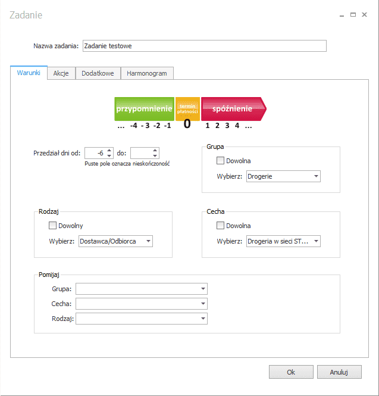The image size is (379, 396).
Task: Open the Grupa Wybierz dropdown showing Drogerie
Action: coord(283,176)
